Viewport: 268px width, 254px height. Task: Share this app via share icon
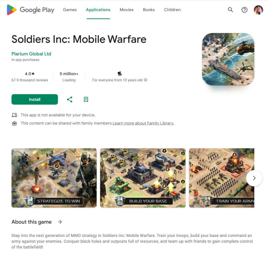(70, 99)
